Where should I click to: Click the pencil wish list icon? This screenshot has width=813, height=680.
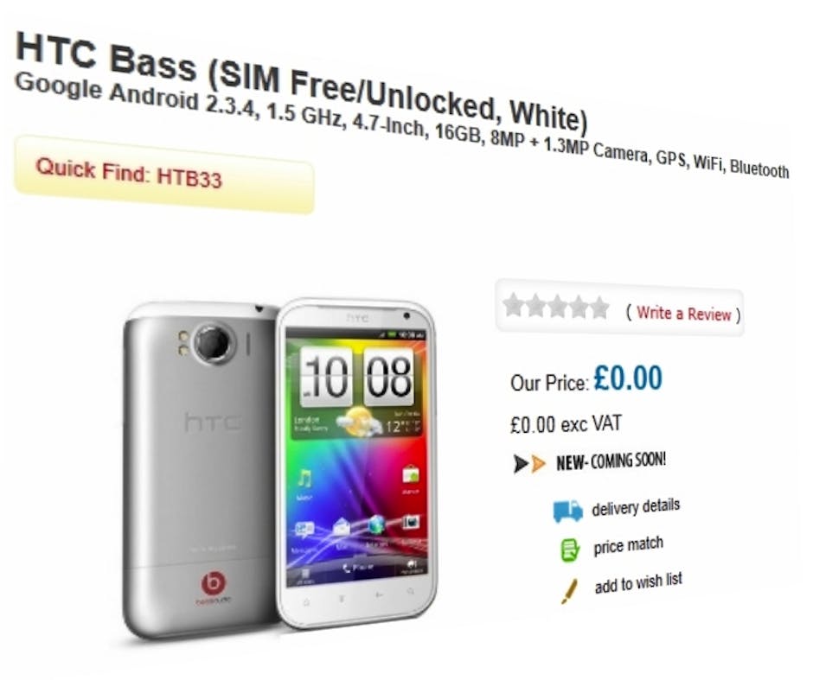tap(569, 591)
